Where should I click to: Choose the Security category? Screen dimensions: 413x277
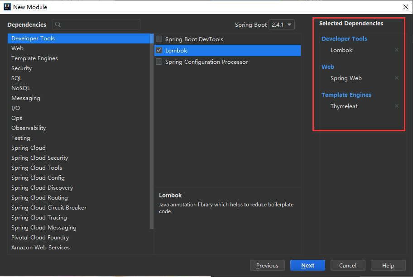click(x=78, y=68)
